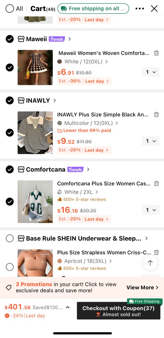Delete the Maweii dress from cart
The image size is (164, 338).
[156, 53]
